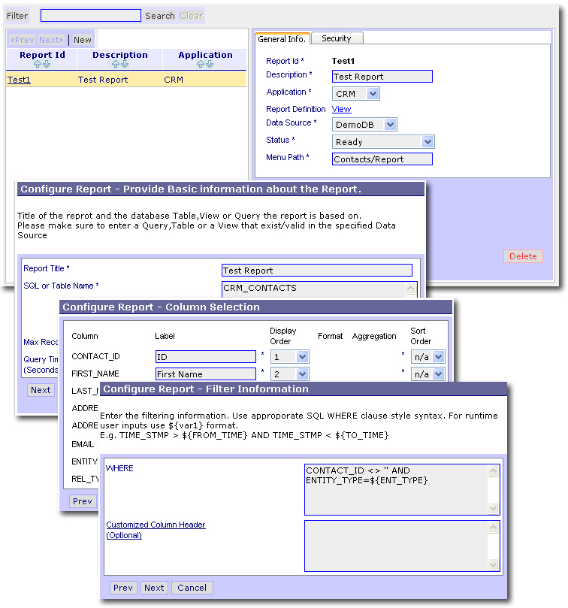Open the Test1 report link
Screen dimensions: 568x608
pos(19,80)
